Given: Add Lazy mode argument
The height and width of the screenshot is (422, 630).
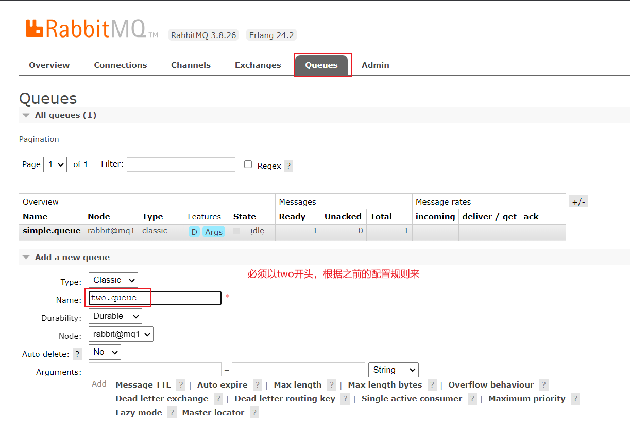Looking at the screenshot, I should coord(139,413).
